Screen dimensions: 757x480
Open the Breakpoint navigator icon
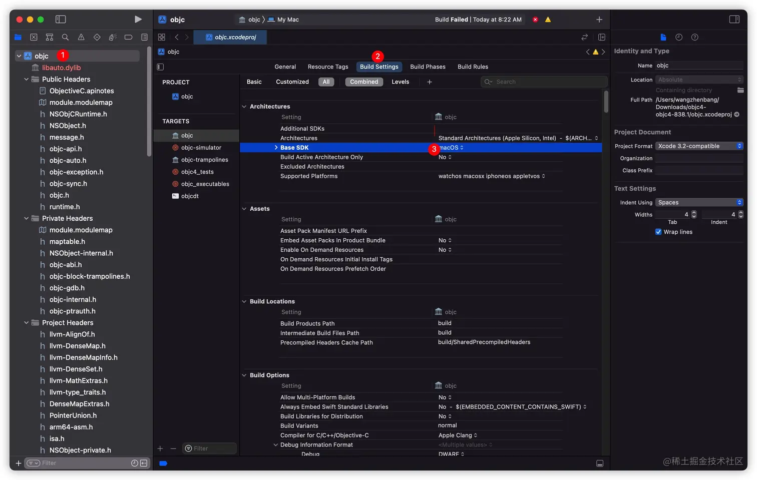coord(128,37)
